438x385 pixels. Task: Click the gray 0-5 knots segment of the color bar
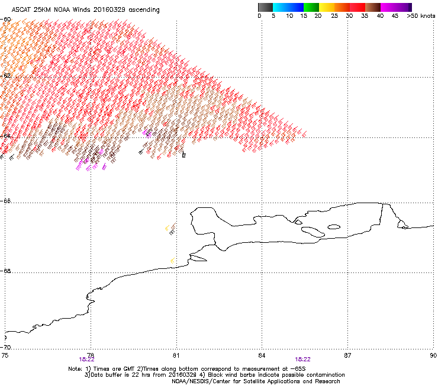265,7
